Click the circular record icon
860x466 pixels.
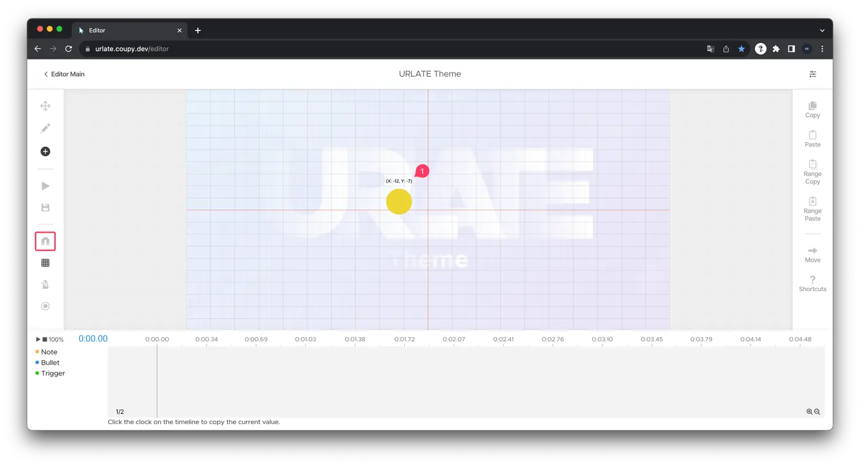(45, 306)
